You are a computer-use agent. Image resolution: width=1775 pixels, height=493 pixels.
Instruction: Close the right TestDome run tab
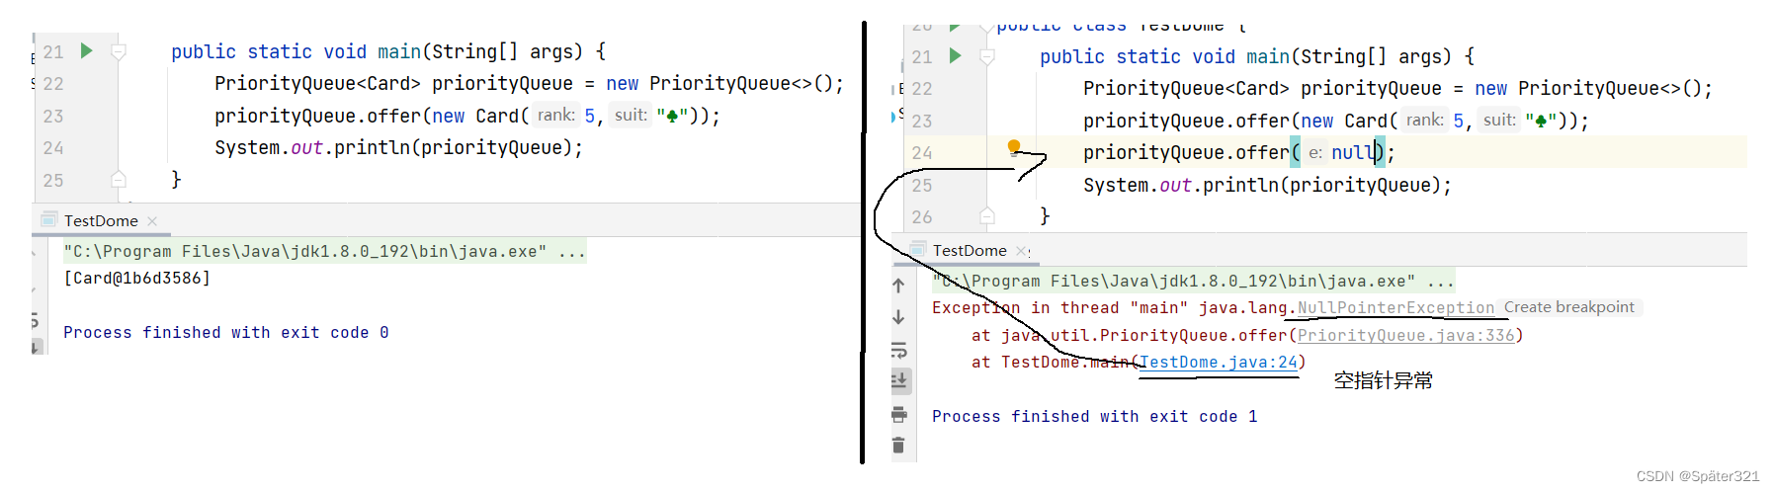click(x=1021, y=251)
